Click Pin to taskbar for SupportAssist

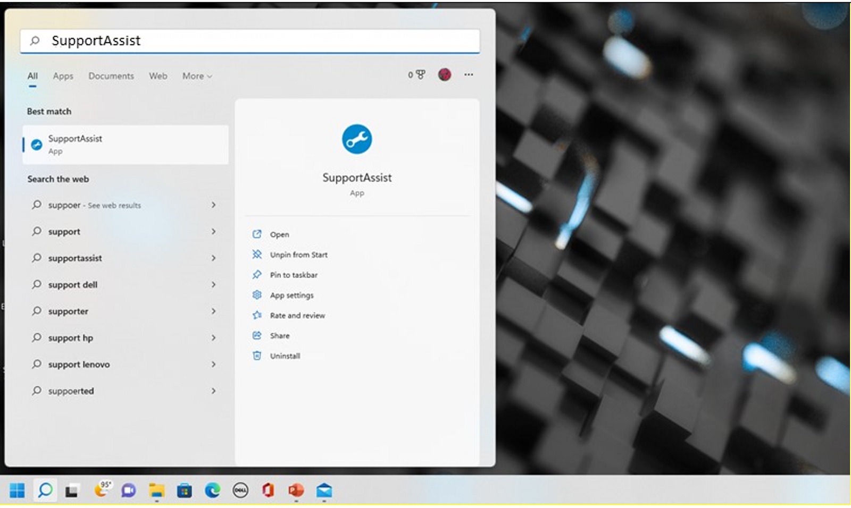[294, 275]
